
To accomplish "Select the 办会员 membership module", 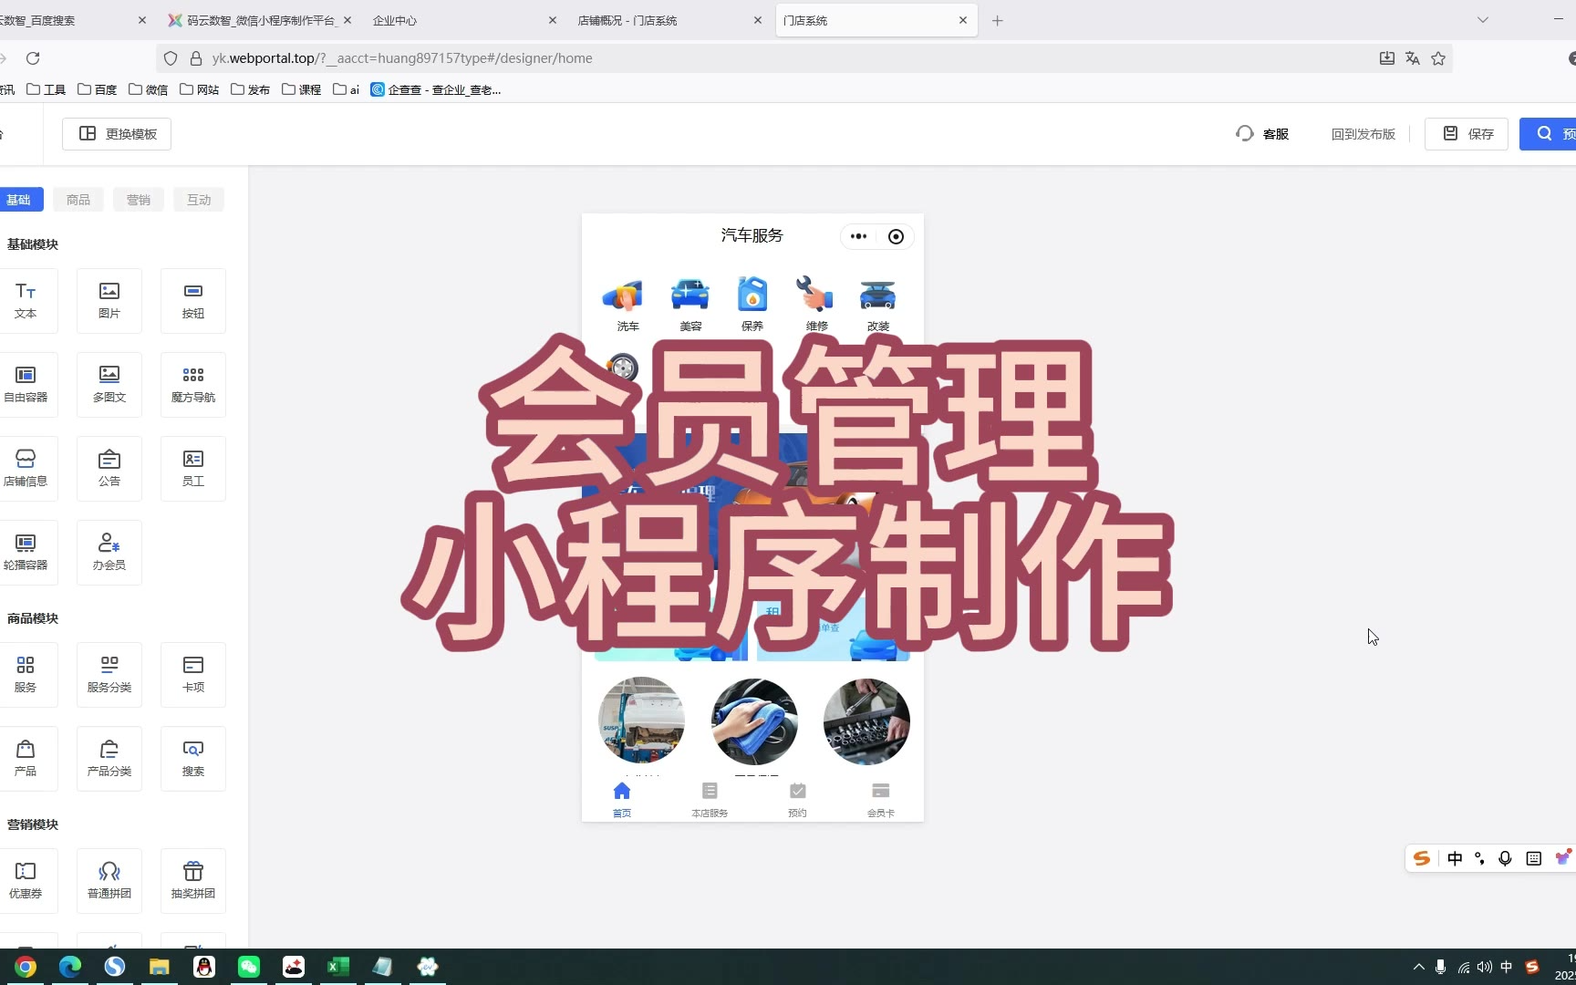I will [109, 552].
